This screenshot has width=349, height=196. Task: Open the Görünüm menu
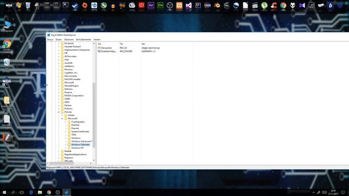point(69,39)
